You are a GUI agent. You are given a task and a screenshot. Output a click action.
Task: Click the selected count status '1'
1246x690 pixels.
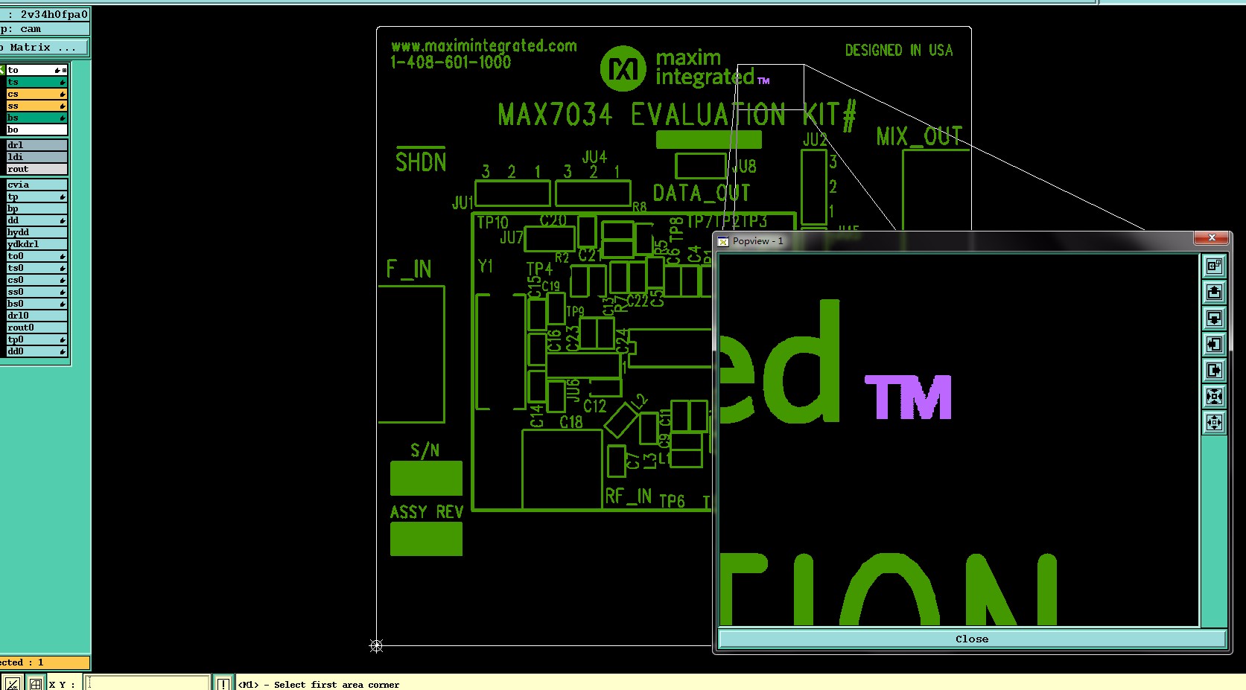(x=41, y=662)
